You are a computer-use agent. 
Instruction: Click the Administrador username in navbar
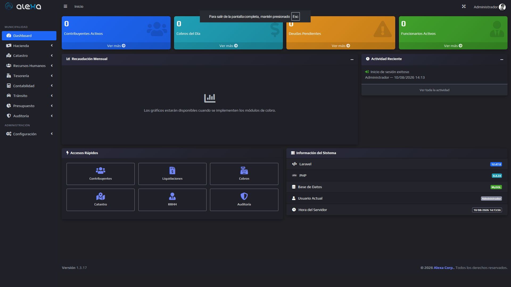485,7
